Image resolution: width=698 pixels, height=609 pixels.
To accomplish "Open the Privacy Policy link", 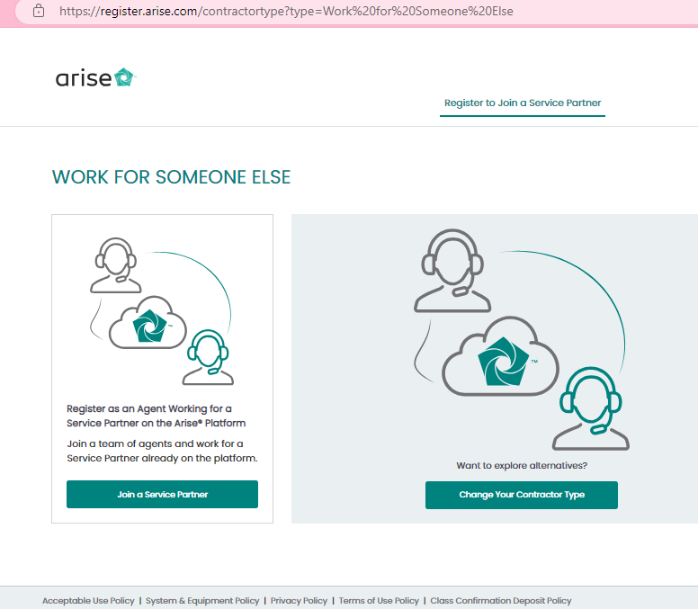I will pyautogui.click(x=299, y=601).
